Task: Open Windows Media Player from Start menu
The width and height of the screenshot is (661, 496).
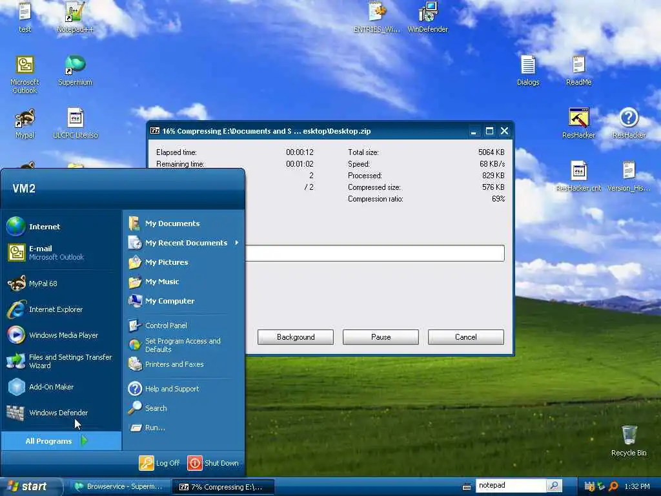Action: click(61, 335)
